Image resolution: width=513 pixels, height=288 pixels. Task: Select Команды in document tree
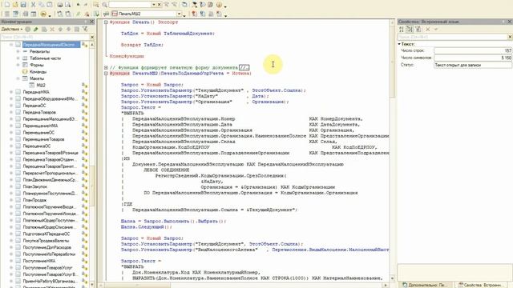click(x=38, y=72)
